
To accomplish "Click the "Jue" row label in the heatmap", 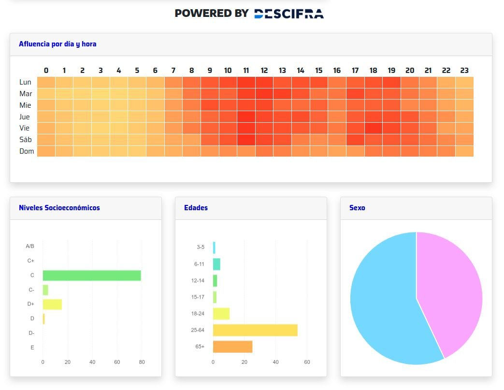I will pyautogui.click(x=25, y=117).
